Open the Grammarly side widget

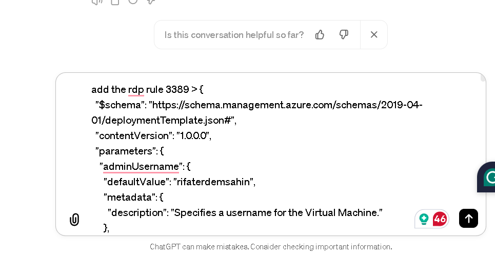(x=487, y=177)
